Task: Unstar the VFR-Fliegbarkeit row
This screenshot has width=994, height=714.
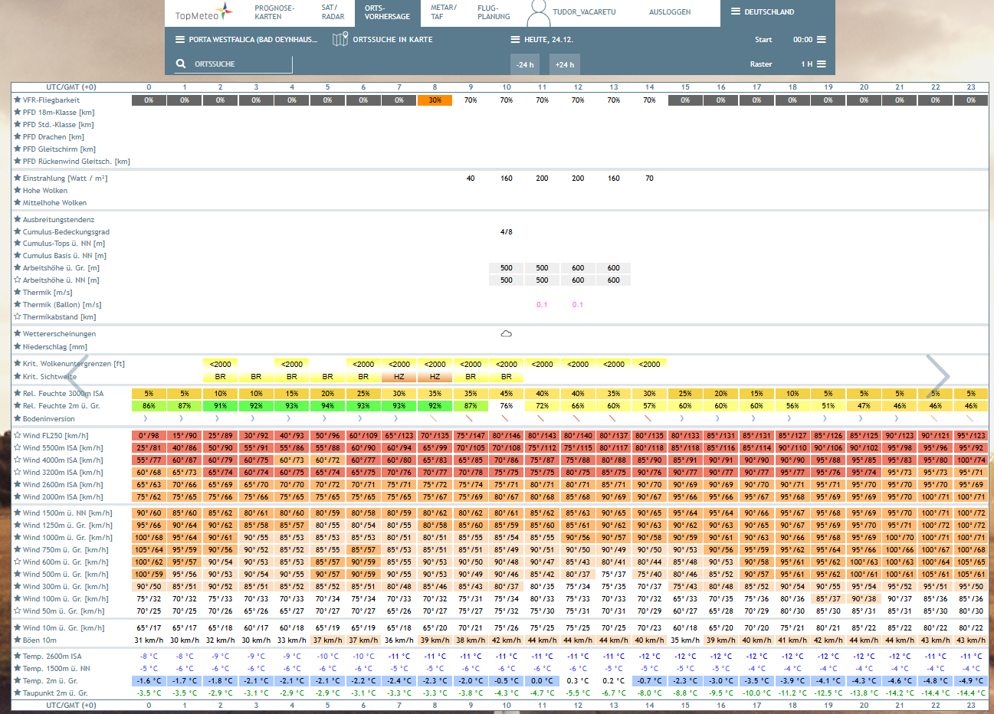Action: click(17, 100)
